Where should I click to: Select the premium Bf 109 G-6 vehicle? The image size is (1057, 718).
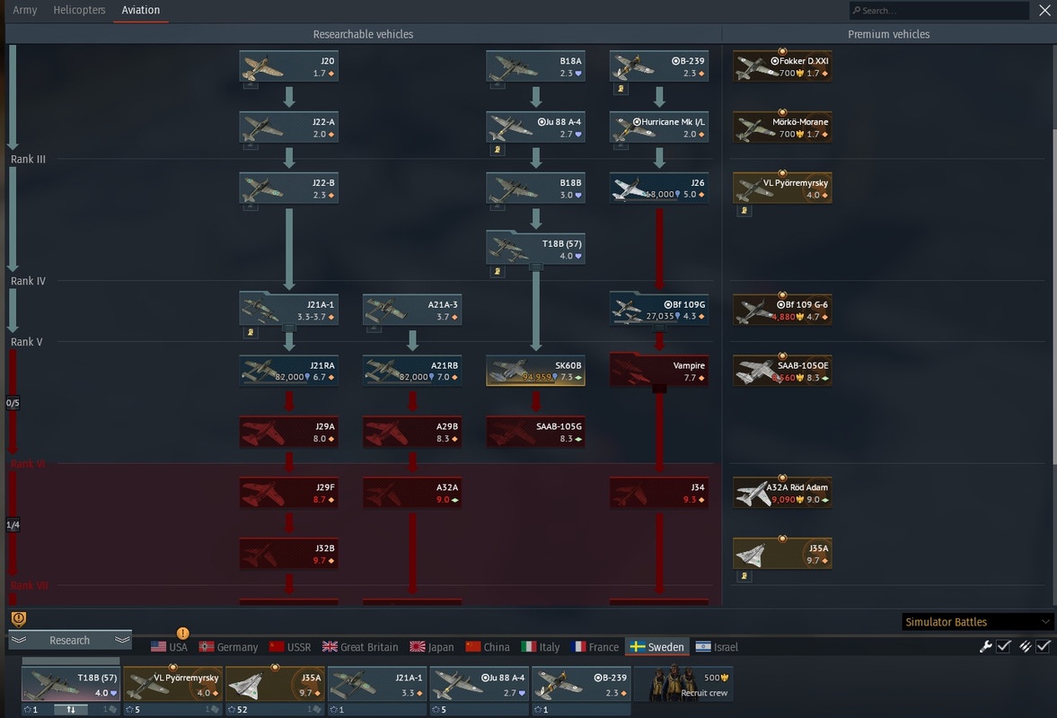pos(782,311)
